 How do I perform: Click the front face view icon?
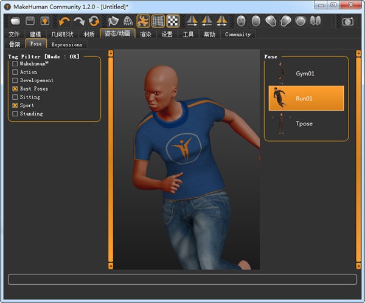[x=242, y=21]
